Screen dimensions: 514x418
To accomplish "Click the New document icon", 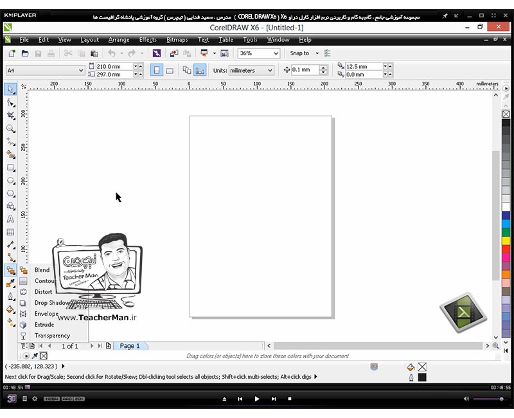I will (x=12, y=53).
